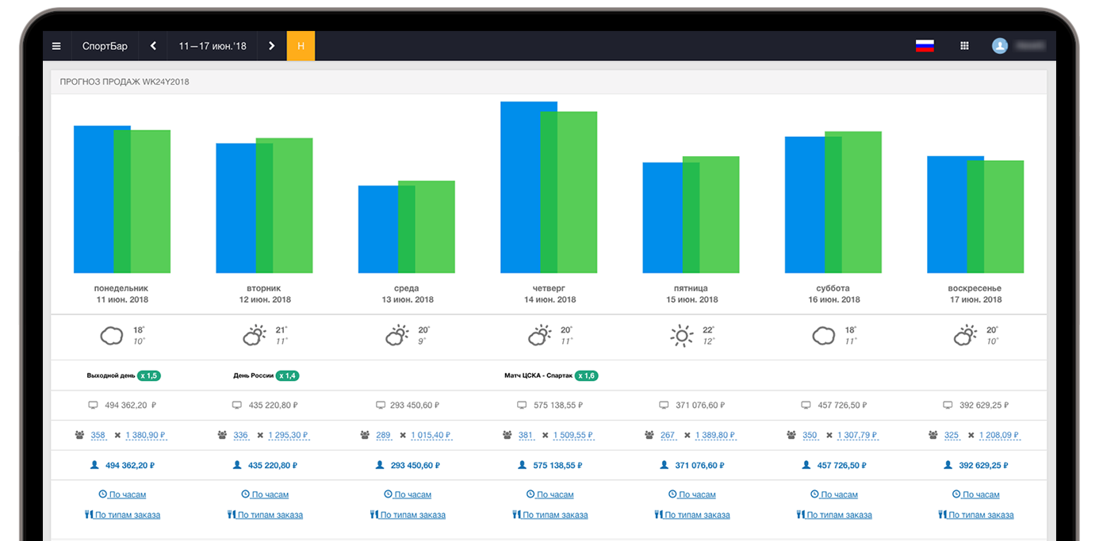Click Monday's cloudy weather icon
The image size is (1103, 541).
click(112, 336)
